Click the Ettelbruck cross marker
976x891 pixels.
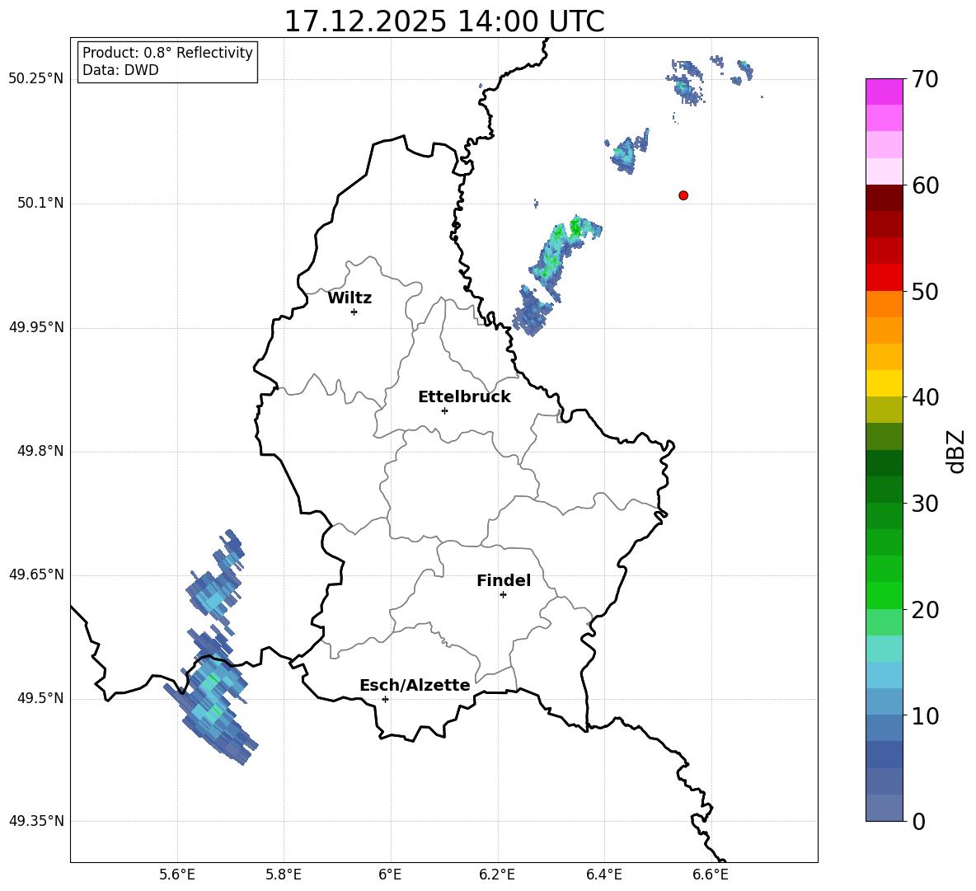point(444,410)
